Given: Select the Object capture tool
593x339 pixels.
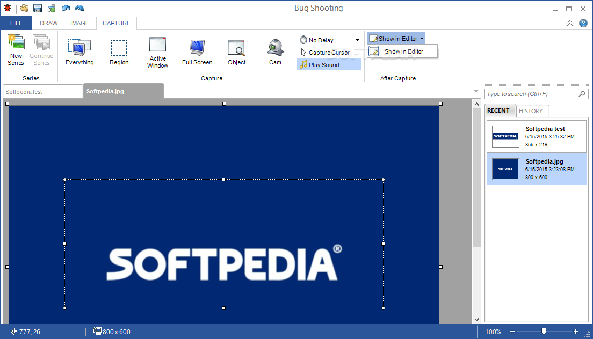Looking at the screenshot, I should 237,52.
